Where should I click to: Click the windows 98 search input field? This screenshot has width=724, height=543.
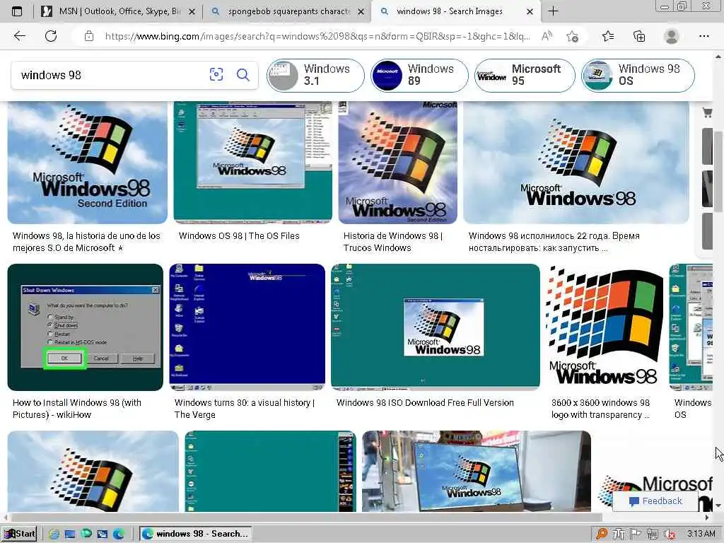111,75
